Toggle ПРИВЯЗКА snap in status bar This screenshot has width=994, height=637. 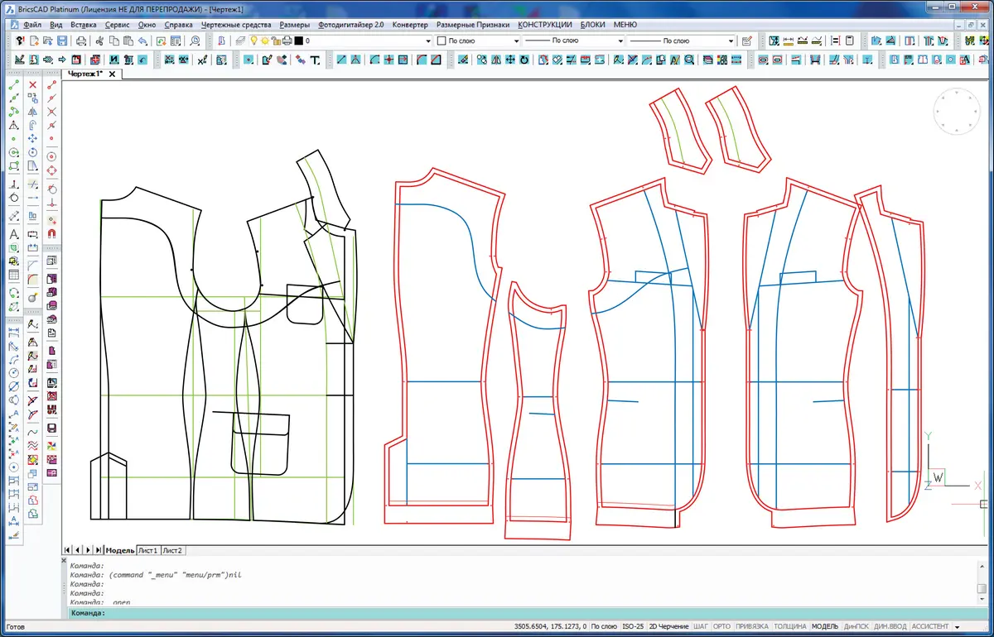[752, 626]
